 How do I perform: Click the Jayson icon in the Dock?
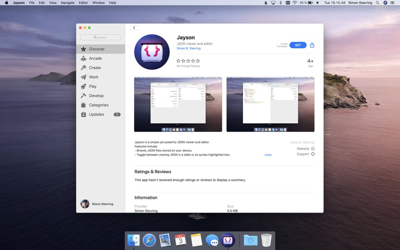pos(228,240)
